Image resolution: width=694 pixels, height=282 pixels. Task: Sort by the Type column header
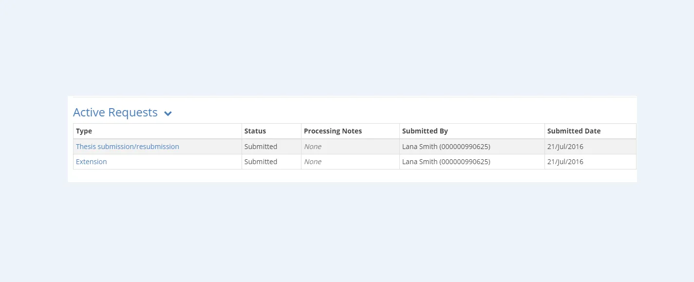point(84,131)
